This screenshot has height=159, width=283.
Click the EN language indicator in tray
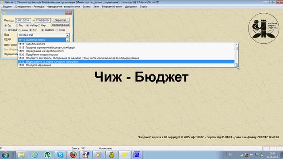point(231,155)
